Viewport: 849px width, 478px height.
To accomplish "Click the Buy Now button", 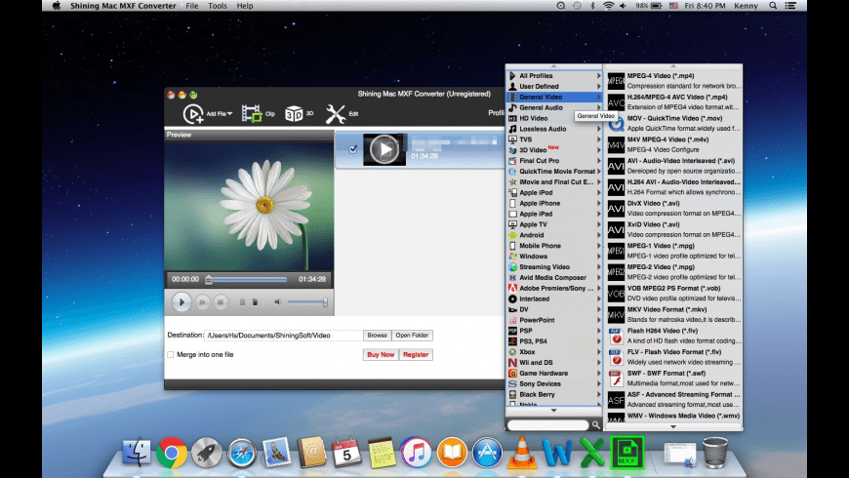I will [x=381, y=355].
